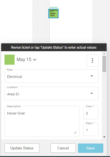Open the Location dropdown arrow

tap(92, 93)
